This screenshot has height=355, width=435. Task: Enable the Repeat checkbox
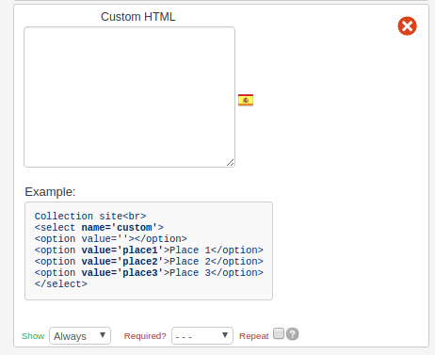279,333
